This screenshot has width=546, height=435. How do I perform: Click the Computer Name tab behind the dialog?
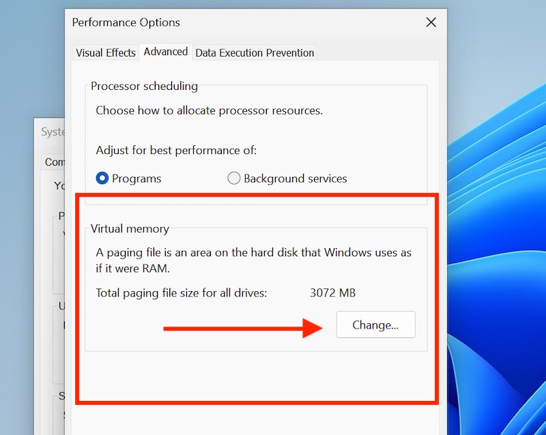click(x=53, y=162)
